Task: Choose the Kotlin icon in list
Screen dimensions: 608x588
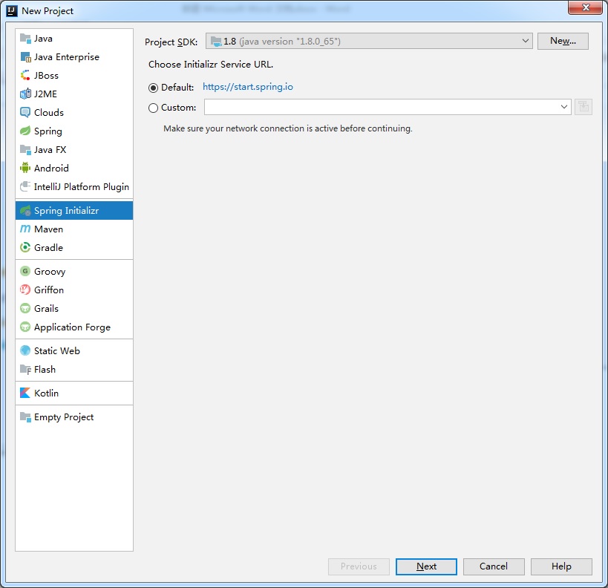Action: [26, 393]
